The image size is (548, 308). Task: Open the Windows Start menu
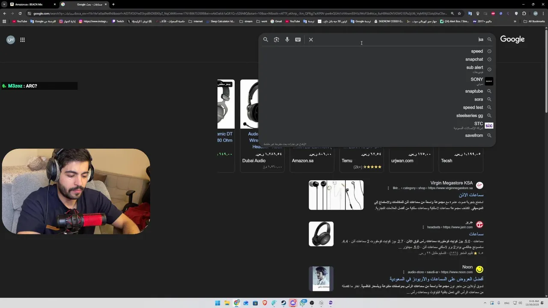click(x=217, y=303)
